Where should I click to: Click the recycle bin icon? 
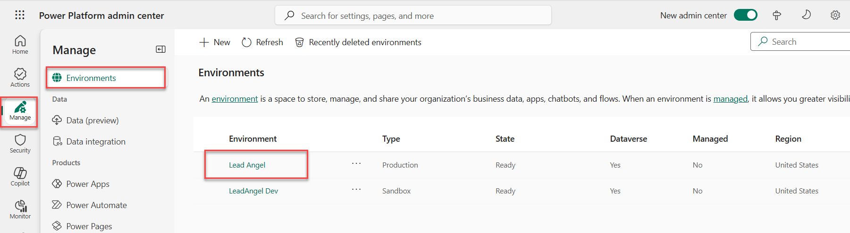(x=299, y=42)
